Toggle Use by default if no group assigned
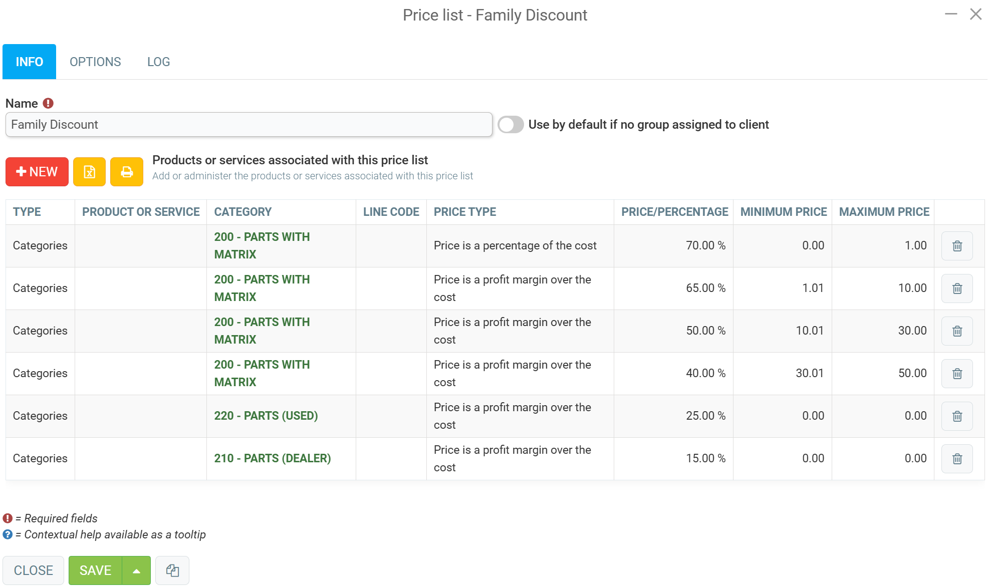The width and height of the screenshot is (988, 588). [511, 125]
